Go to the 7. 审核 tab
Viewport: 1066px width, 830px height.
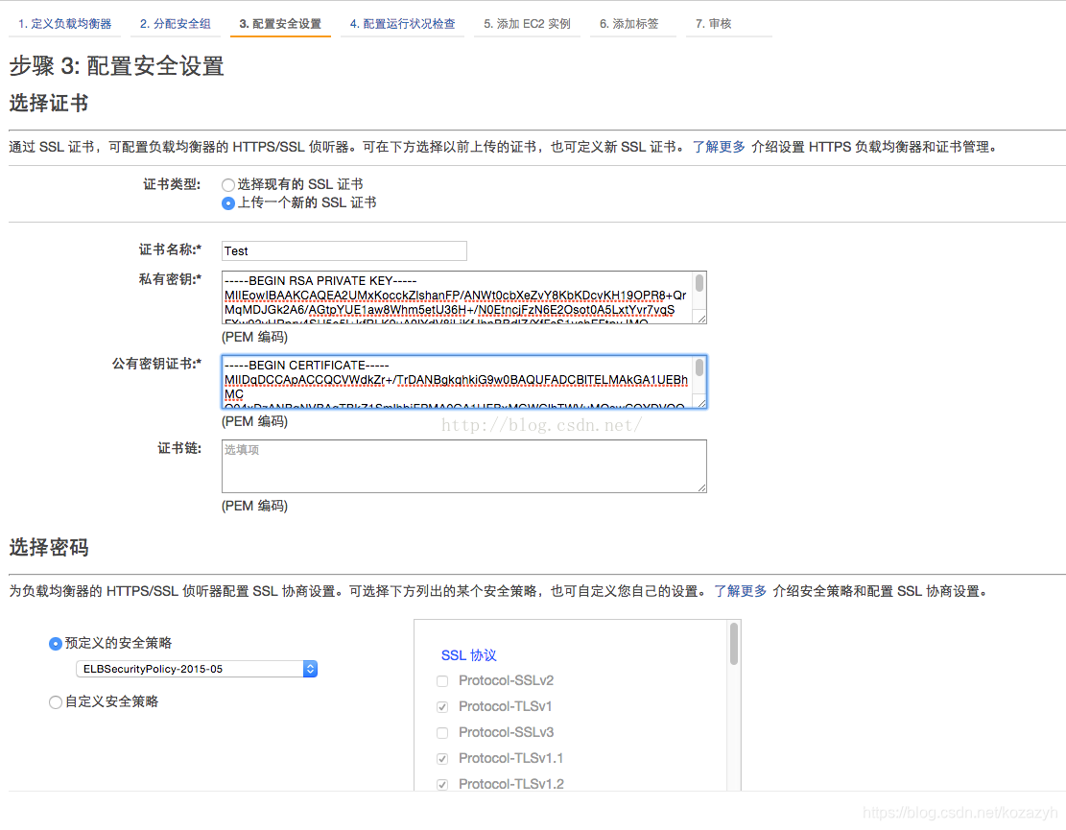[713, 24]
